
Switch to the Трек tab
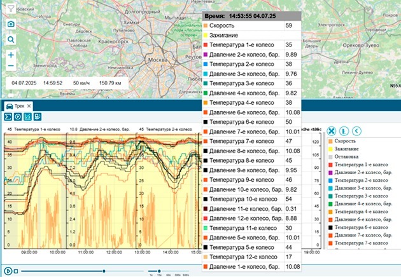point(18,106)
